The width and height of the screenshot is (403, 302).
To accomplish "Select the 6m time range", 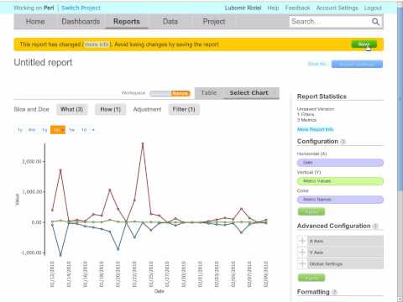I will click(32, 130).
